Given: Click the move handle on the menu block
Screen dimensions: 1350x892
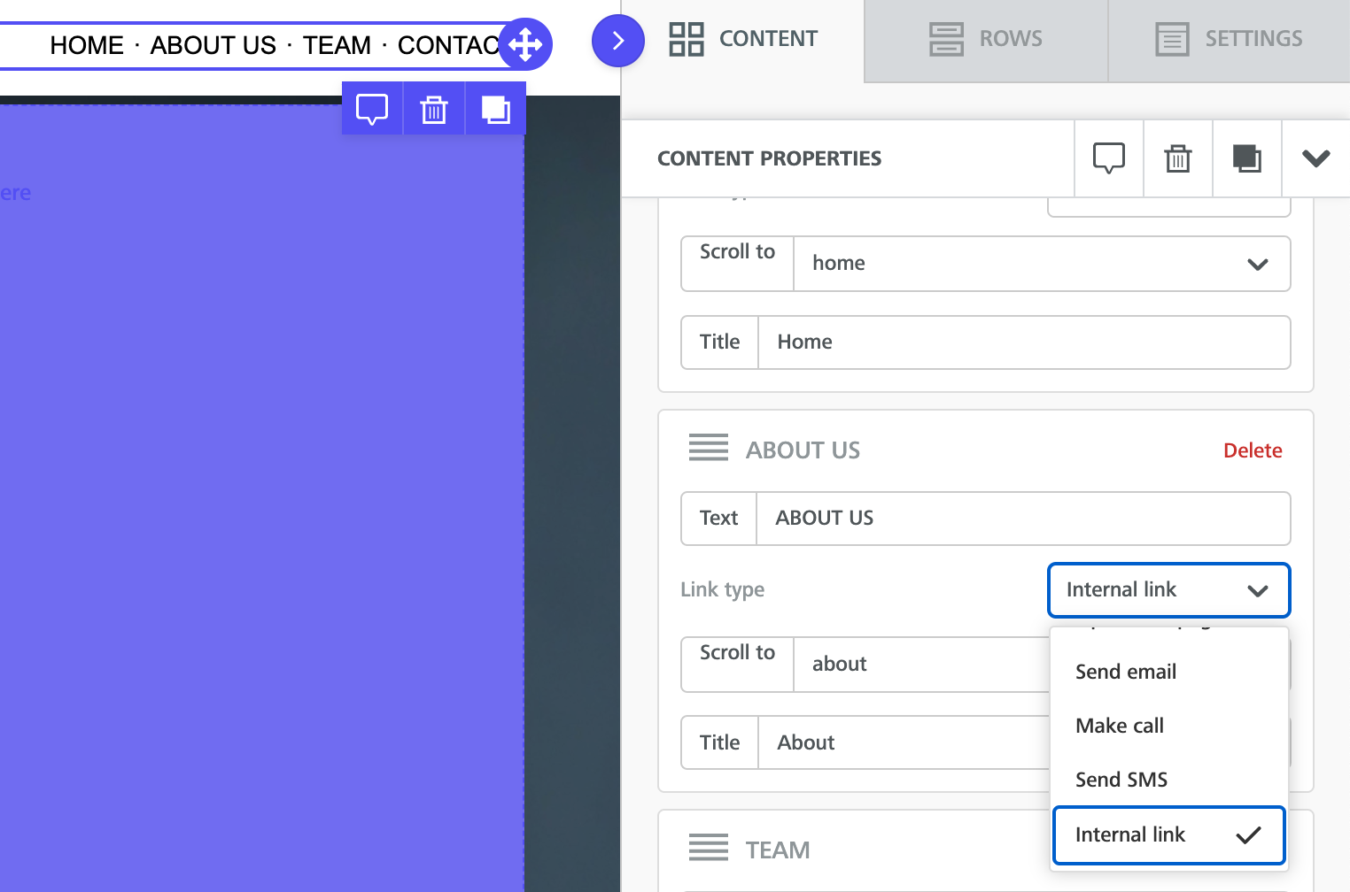Looking at the screenshot, I should pos(525,44).
